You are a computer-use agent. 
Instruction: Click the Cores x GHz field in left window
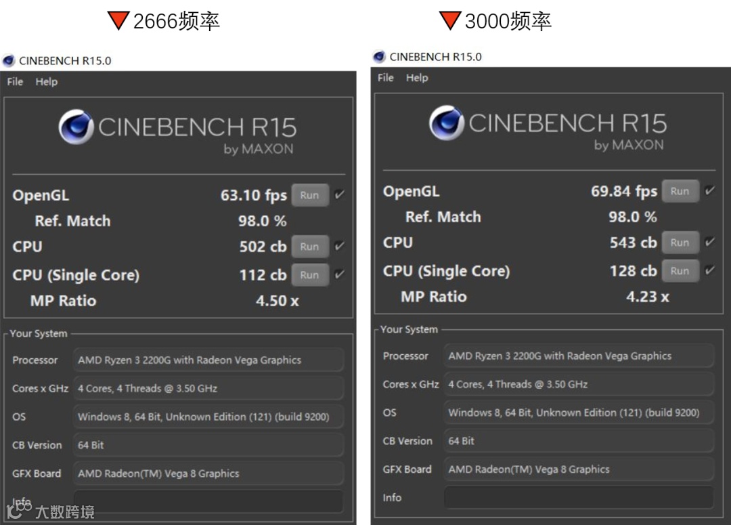208,388
